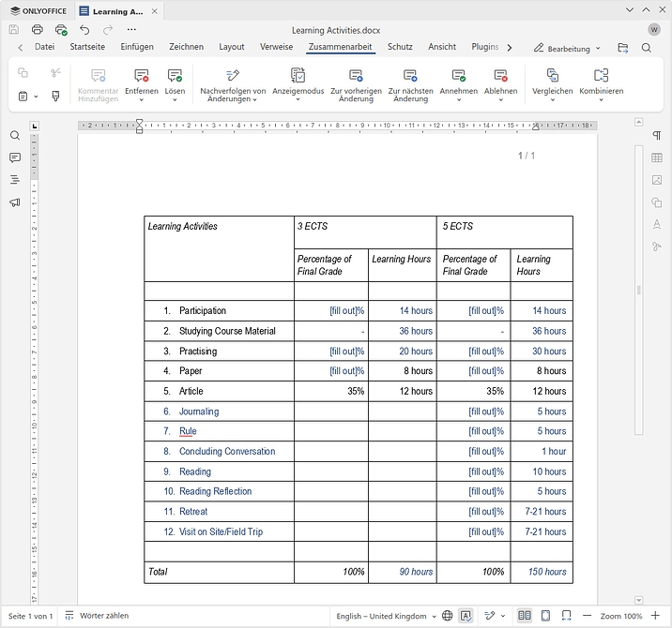
Task: Open the Headings navigation panel icon
Action: pyautogui.click(x=15, y=180)
